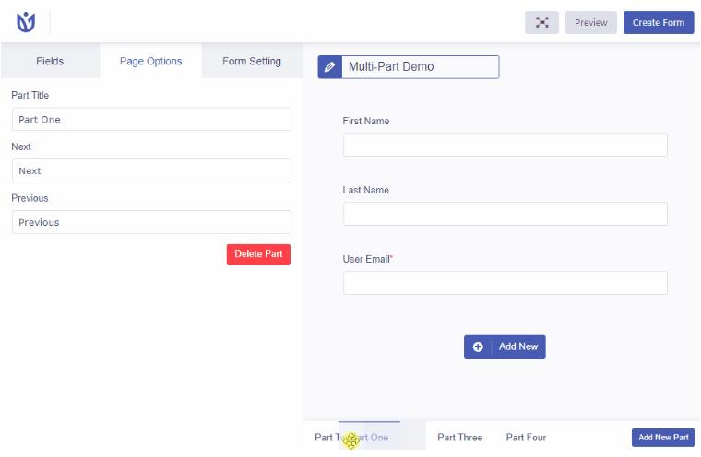Click the User Email field box
The height and width of the screenshot is (457, 701).
[x=505, y=283]
